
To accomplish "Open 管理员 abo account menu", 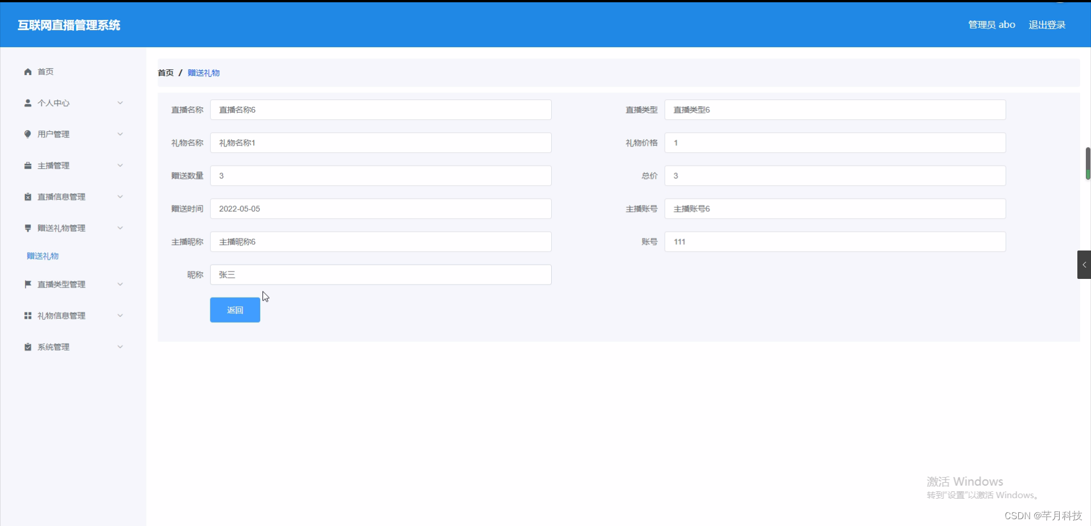I will pos(991,24).
